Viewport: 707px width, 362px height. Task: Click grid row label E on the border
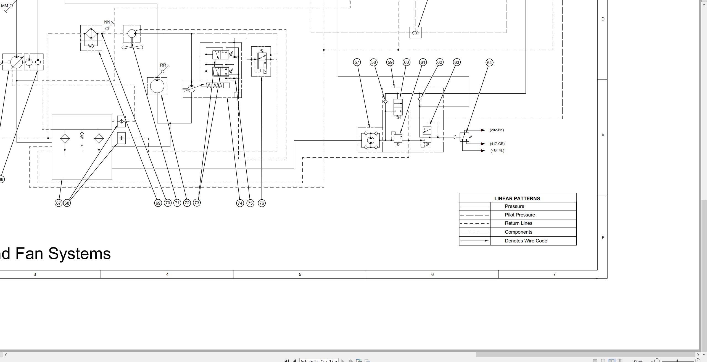pos(603,134)
